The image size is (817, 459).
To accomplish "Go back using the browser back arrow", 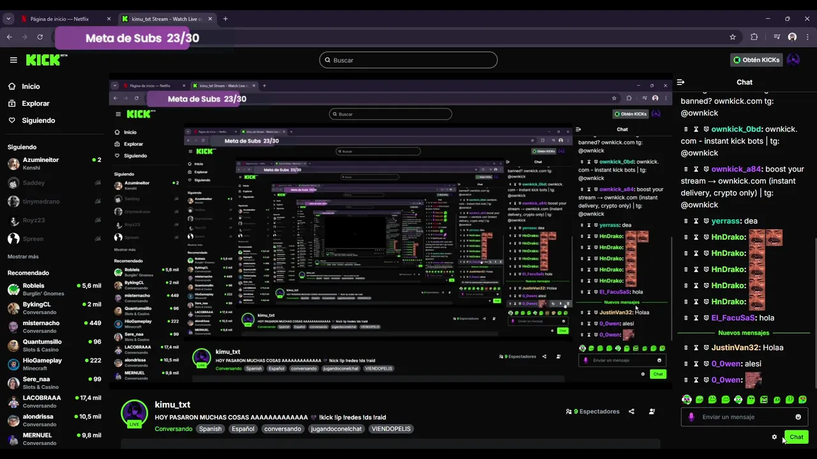I will (x=10, y=37).
